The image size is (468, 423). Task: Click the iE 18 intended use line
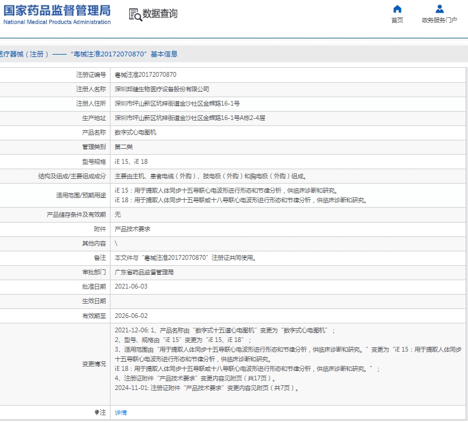pos(241,200)
